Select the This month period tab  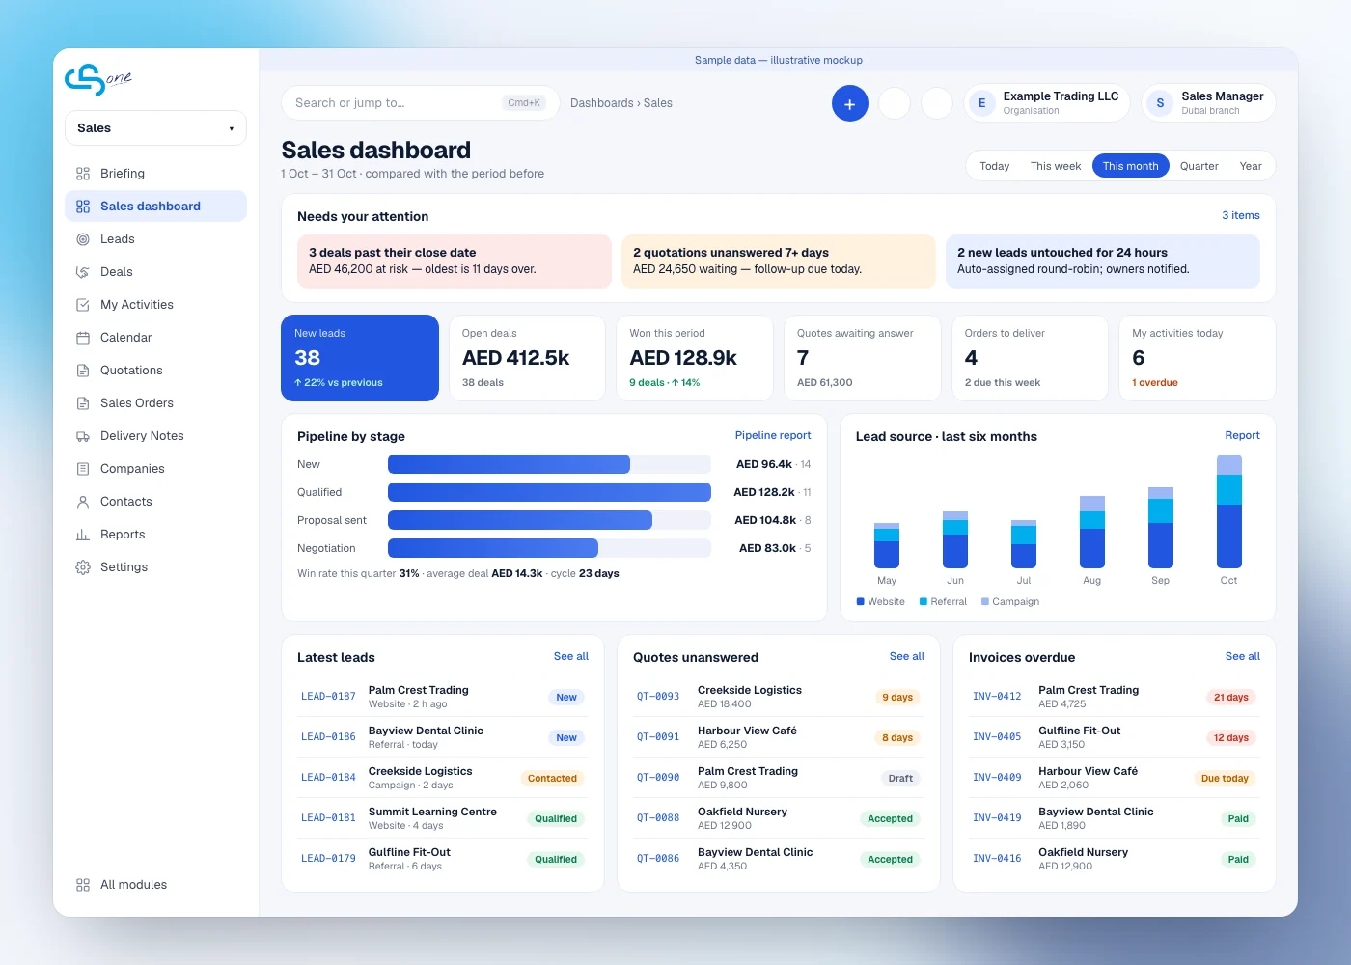coord(1131,166)
